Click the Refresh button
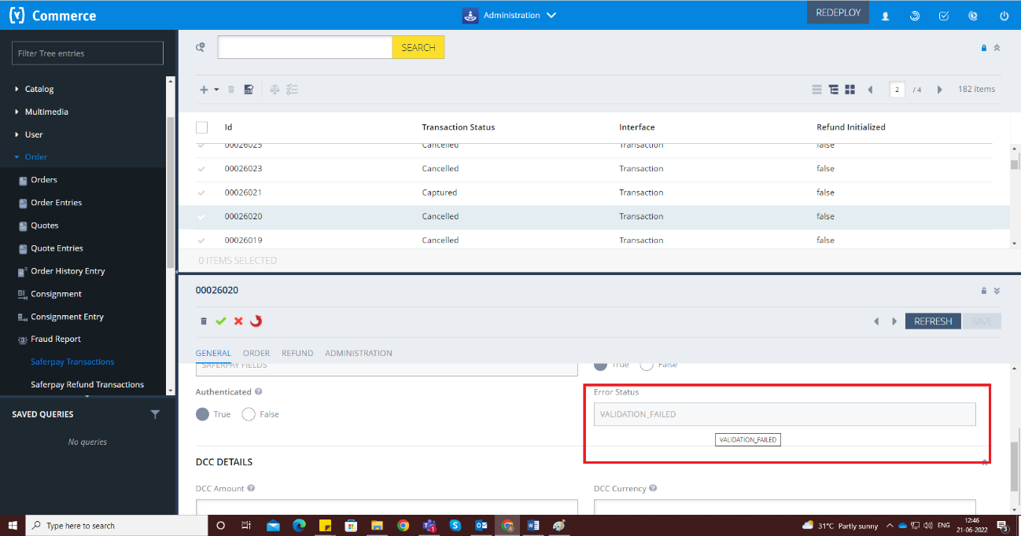Image resolution: width=1021 pixels, height=536 pixels. 932,321
